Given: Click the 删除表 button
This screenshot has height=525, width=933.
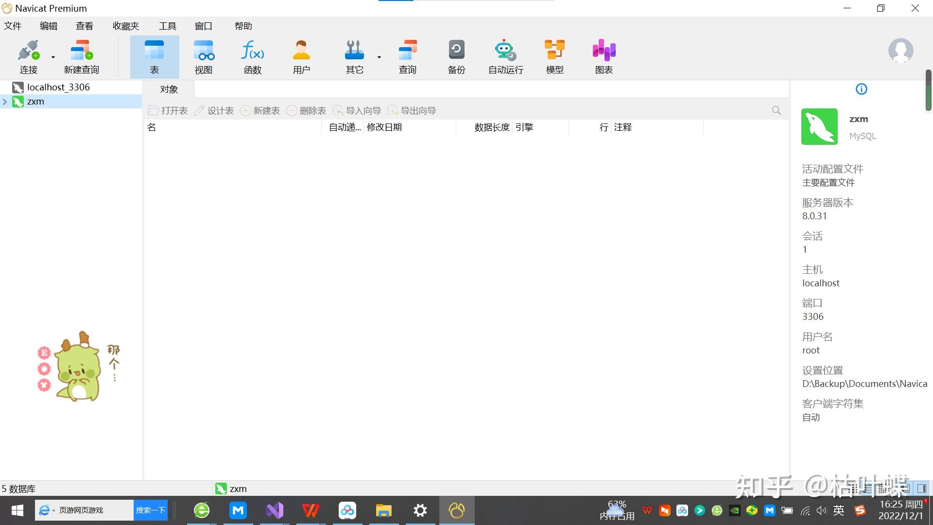Looking at the screenshot, I should (306, 111).
